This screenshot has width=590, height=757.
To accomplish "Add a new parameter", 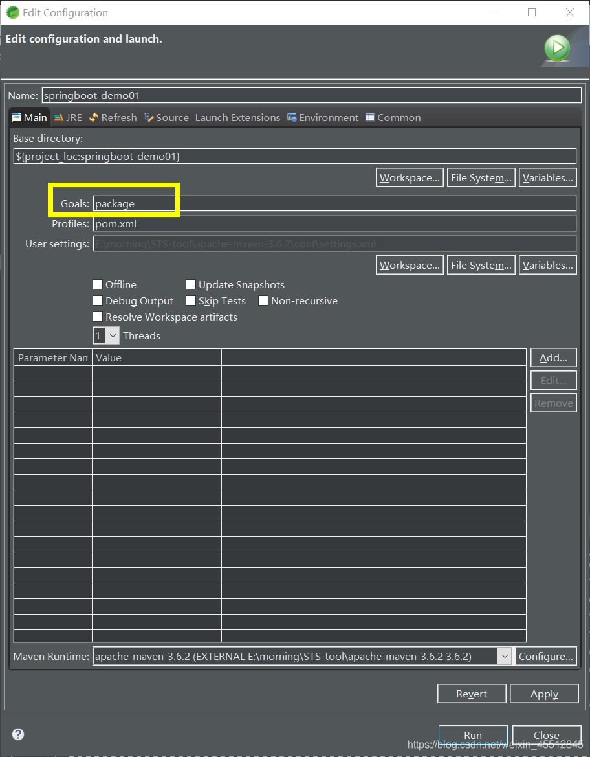I will (553, 357).
